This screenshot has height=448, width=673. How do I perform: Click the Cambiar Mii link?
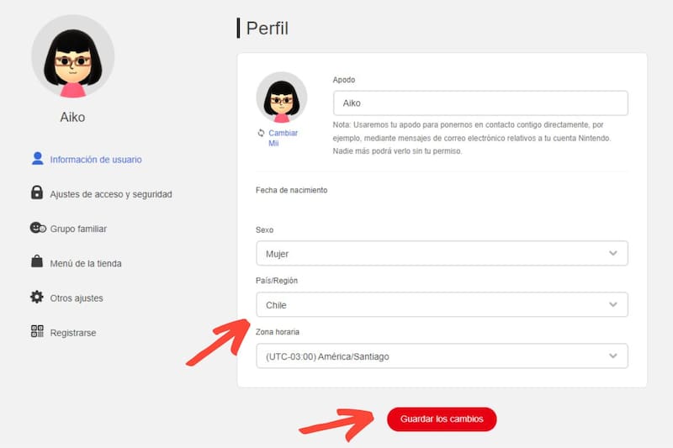(x=283, y=138)
